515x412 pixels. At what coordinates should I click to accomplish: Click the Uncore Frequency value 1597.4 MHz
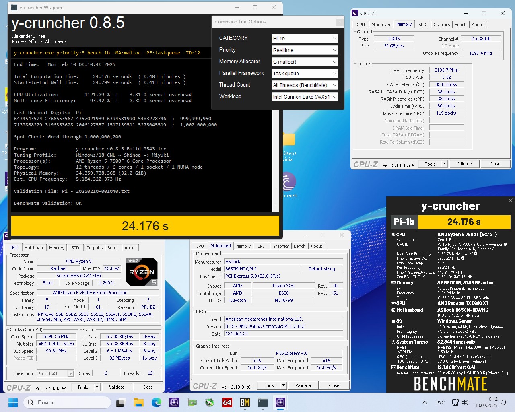pos(481,53)
